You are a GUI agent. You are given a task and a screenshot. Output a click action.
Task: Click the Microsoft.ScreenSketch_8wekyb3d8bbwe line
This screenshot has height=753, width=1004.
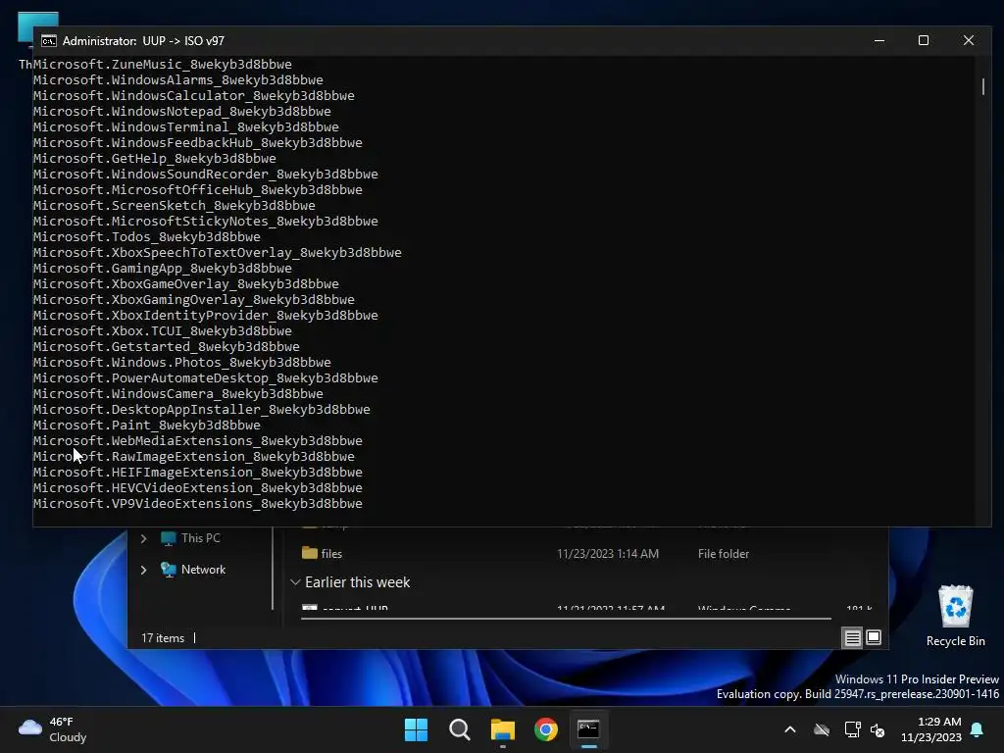(175, 206)
